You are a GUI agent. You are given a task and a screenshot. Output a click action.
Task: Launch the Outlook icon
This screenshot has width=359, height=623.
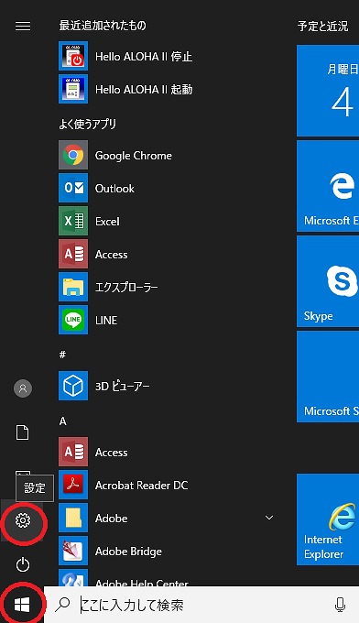click(x=73, y=188)
